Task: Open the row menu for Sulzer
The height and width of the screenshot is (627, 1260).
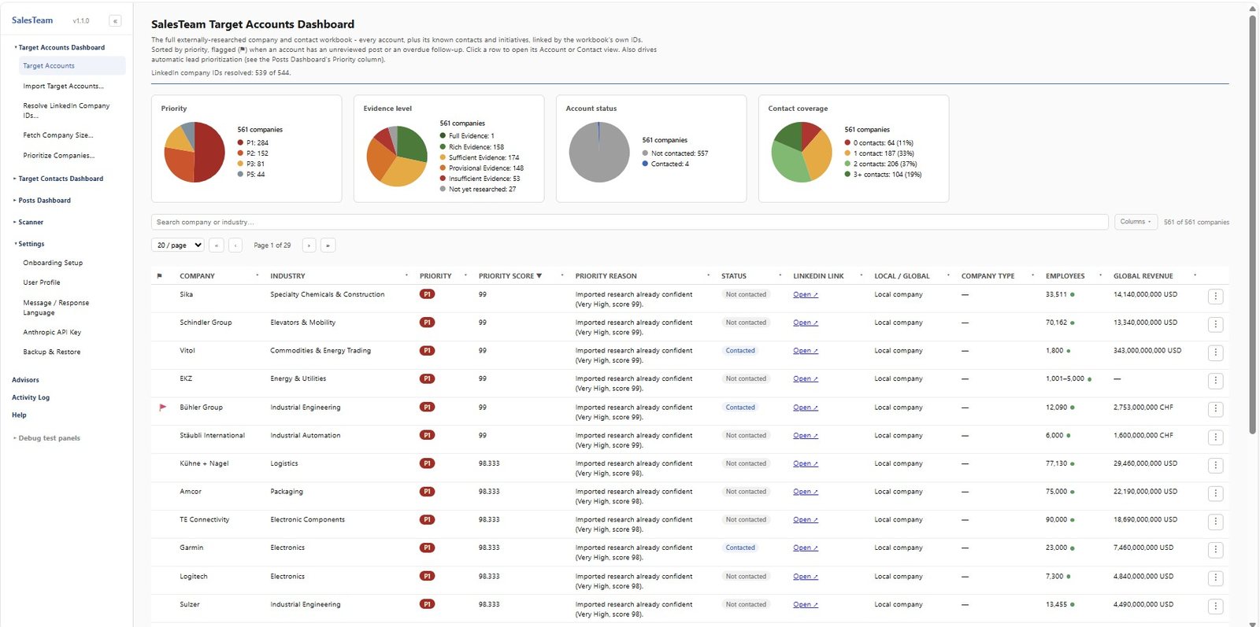Action: click(1216, 607)
